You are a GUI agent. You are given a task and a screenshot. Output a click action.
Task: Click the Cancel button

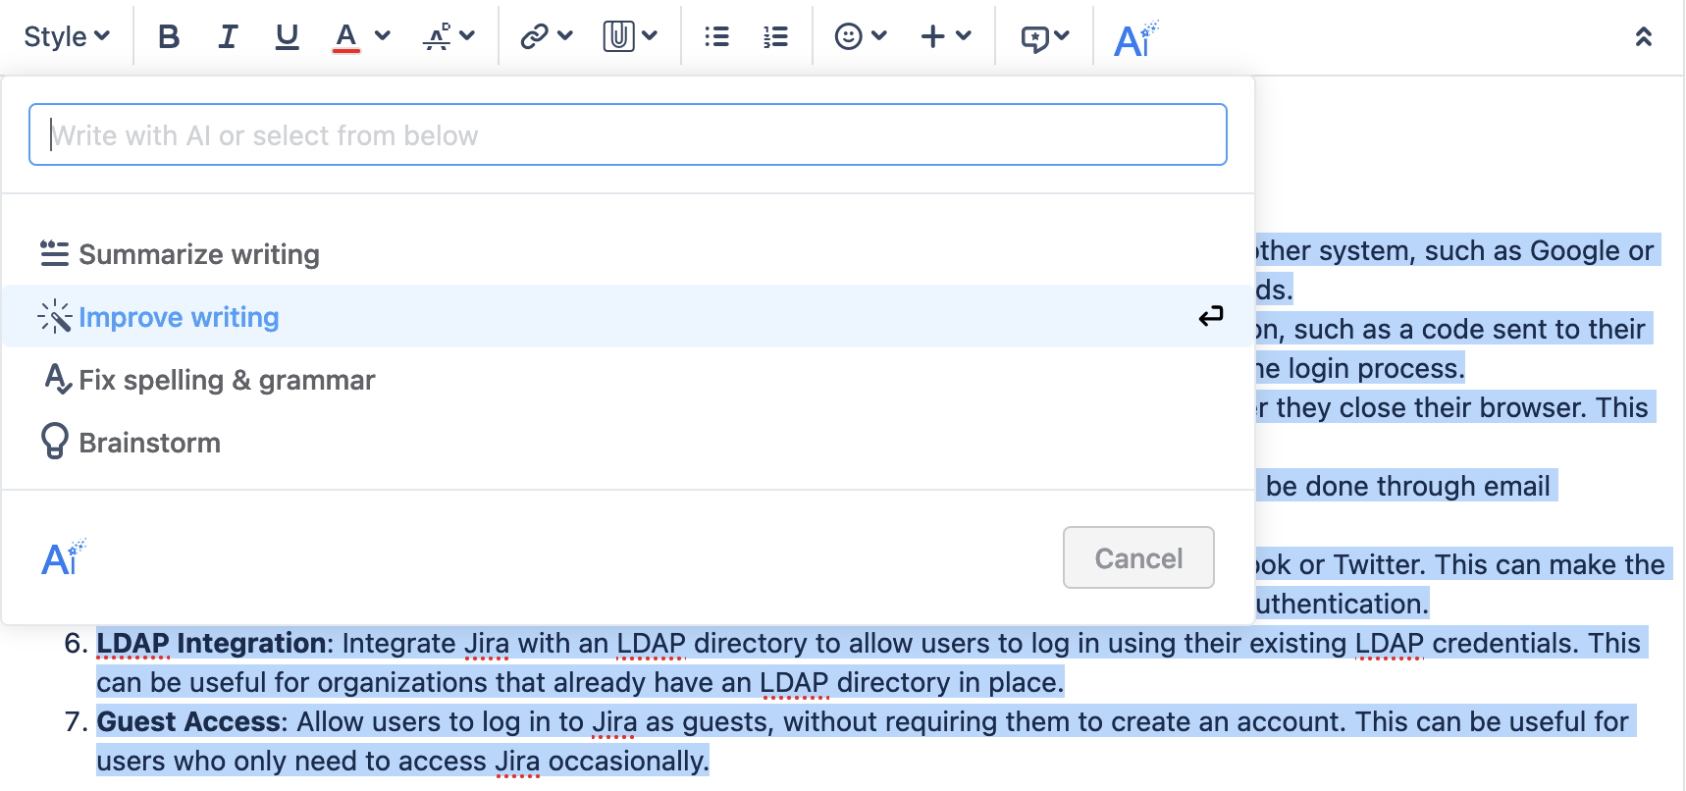pyautogui.click(x=1138, y=557)
